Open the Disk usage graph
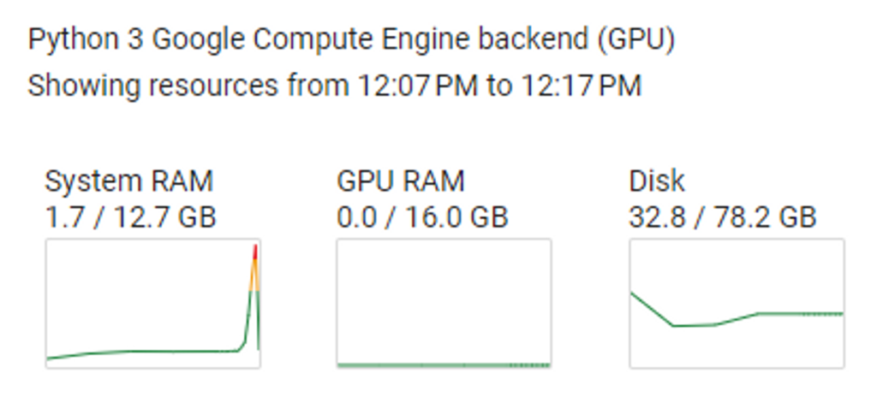The image size is (877, 397). tap(737, 303)
